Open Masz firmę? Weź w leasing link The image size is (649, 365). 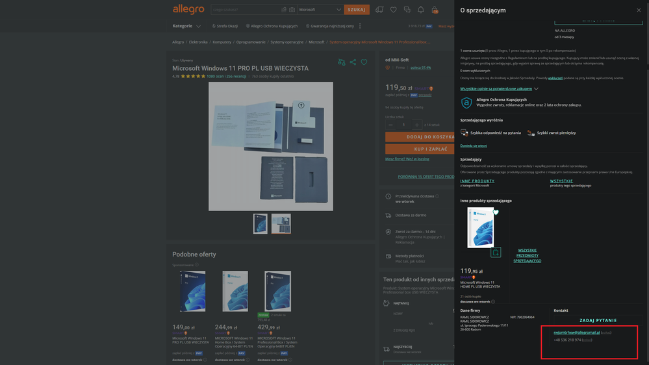(x=407, y=159)
